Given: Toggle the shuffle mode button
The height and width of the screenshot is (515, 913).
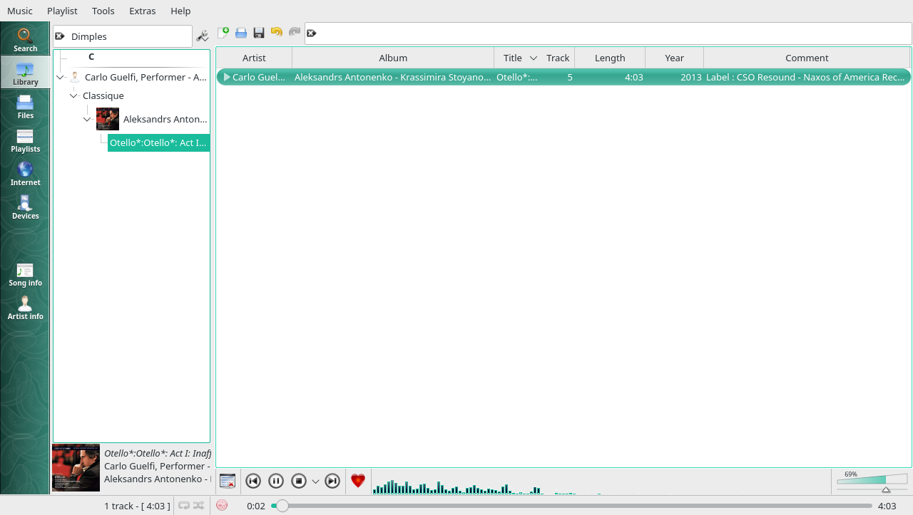Looking at the screenshot, I should [199, 505].
